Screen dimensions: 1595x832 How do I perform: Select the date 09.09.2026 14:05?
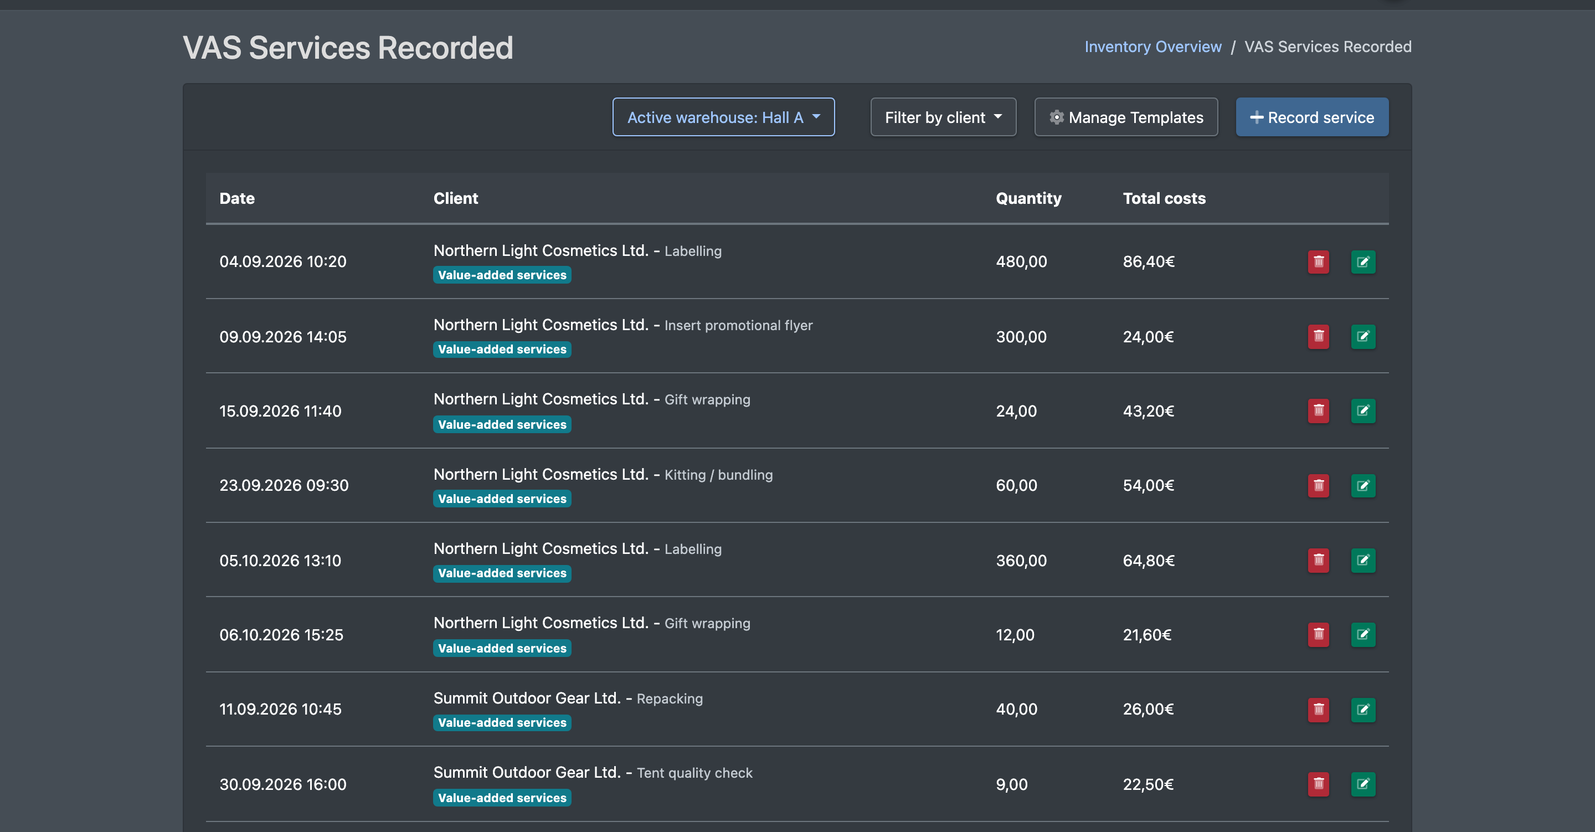pos(283,336)
